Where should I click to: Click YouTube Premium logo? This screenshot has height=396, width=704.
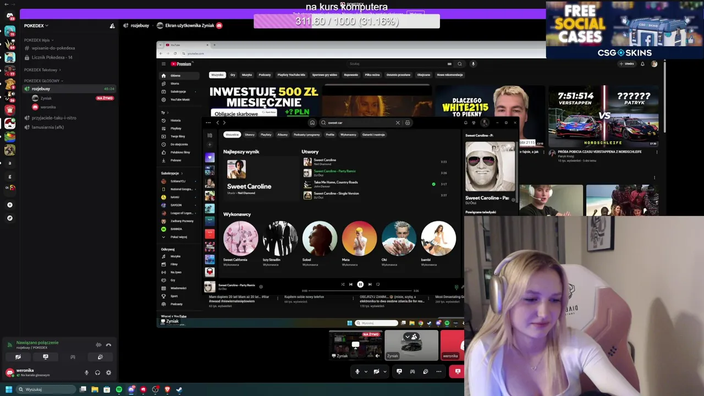tap(180, 64)
